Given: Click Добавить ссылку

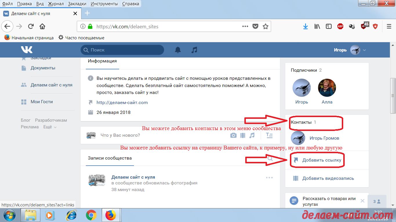Looking at the screenshot, I should tap(322, 160).
